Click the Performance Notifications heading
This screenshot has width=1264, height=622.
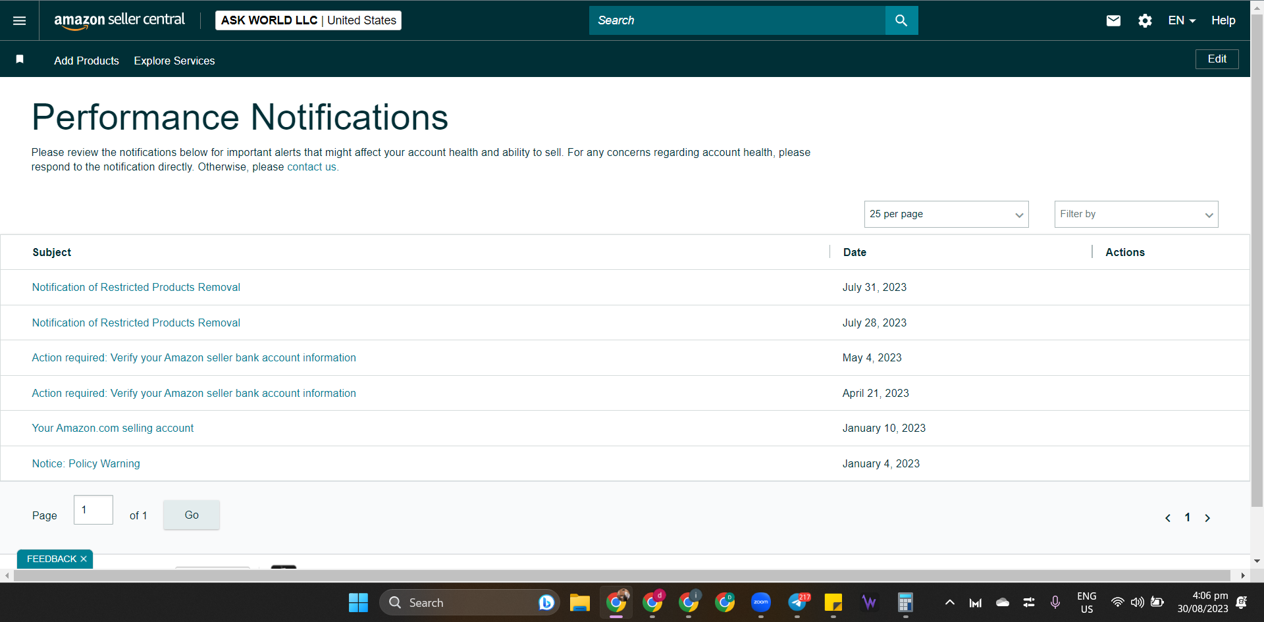pos(240,117)
